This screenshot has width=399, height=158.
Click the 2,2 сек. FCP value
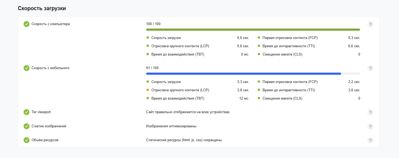[x=354, y=82]
